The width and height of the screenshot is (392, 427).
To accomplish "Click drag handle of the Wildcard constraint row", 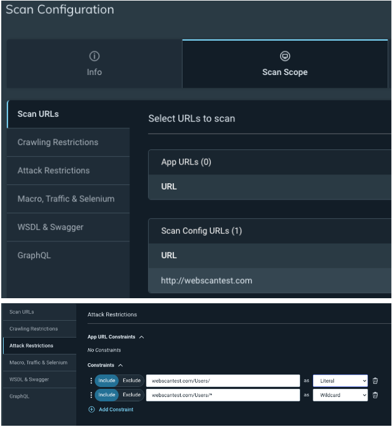I will pyautogui.click(x=91, y=395).
